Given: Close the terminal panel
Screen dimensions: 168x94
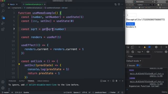Looking at the screenshot, I should (x=123, y=81).
